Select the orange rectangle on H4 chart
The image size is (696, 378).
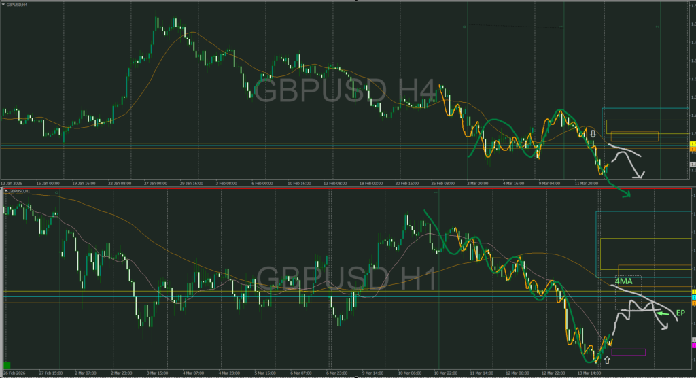coord(636,137)
